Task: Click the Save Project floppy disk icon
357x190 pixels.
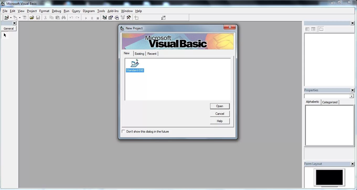Action: click(38, 18)
